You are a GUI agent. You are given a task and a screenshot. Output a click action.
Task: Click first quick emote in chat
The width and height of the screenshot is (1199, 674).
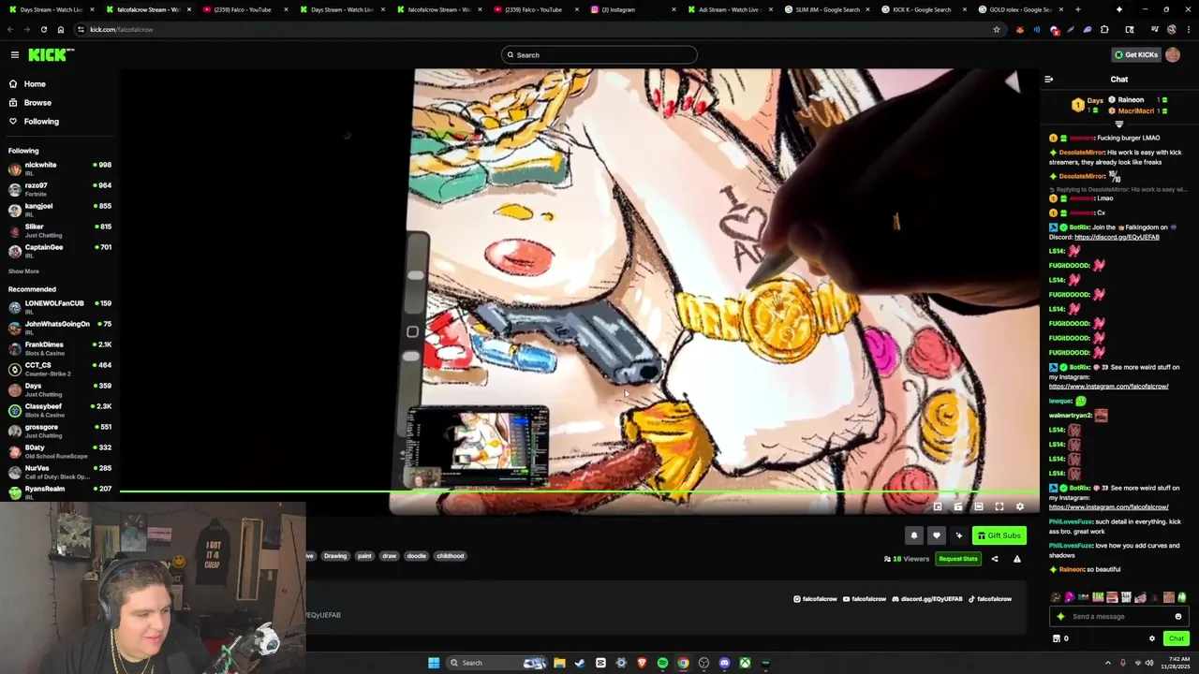click(1056, 597)
